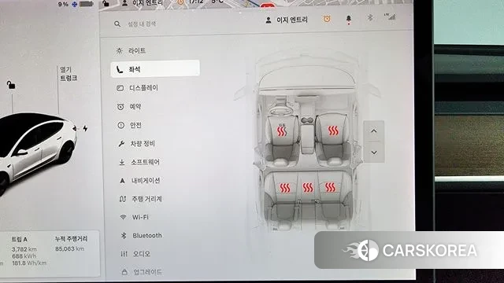Tap the unlock padlock icon above car
504x283 pixels.
pyautogui.click(x=11, y=85)
